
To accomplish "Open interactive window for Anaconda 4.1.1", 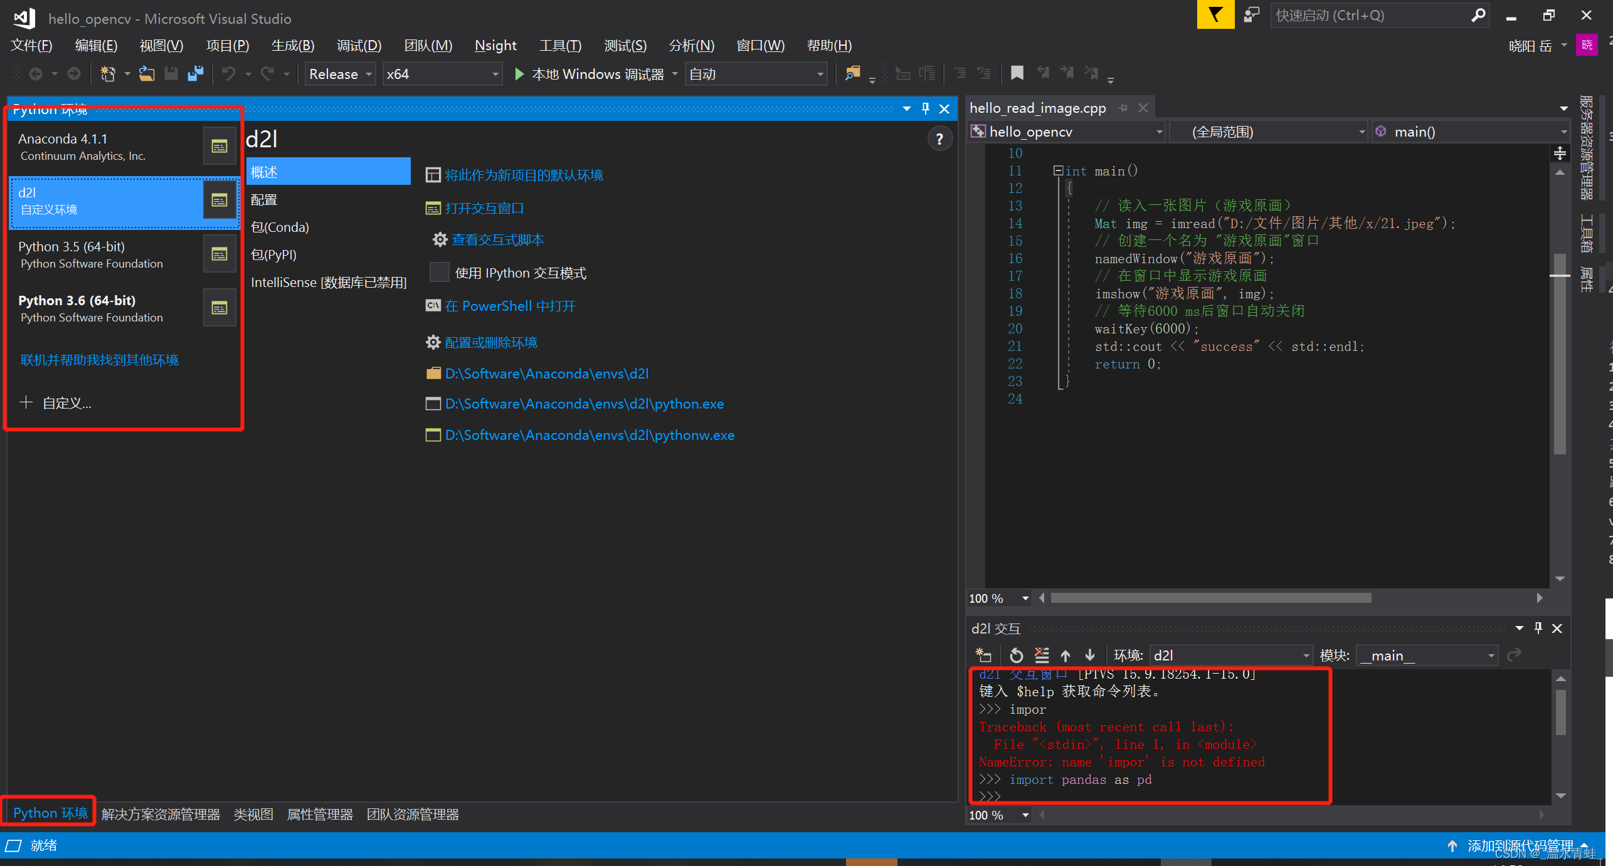I will click(x=219, y=147).
